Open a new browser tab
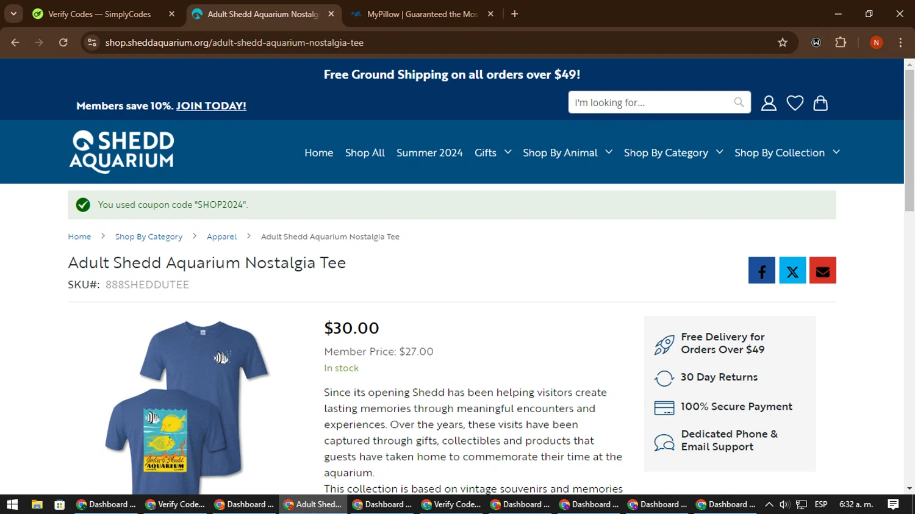 coord(515,14)
